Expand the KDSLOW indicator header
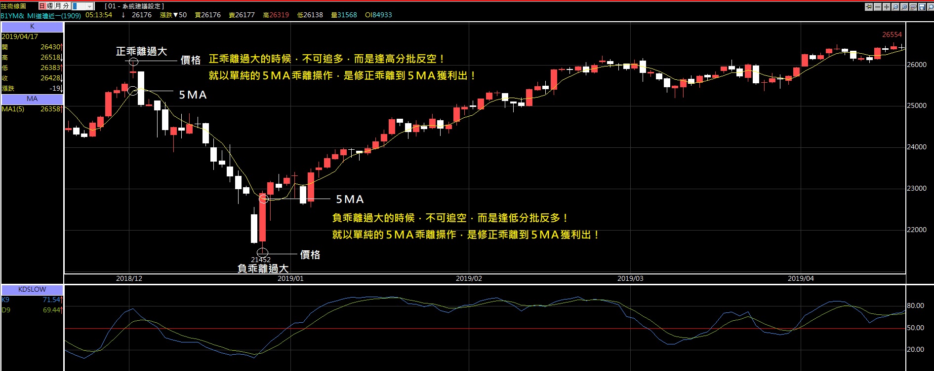Image resolution: width=934 pixels, height=371 pixels. pyautogui.click(x=32, y=289)
